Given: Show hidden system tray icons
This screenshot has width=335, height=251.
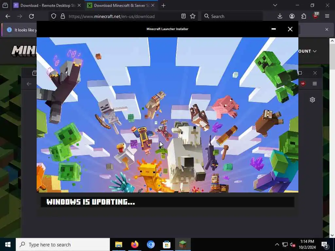Looking at the screenshot, I should [x=277, y=244].
